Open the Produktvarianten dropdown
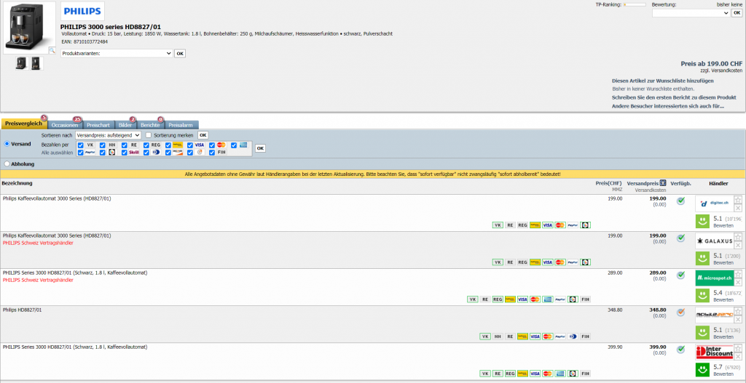Viewport: 746px width, 383px height. pos(117,53)
